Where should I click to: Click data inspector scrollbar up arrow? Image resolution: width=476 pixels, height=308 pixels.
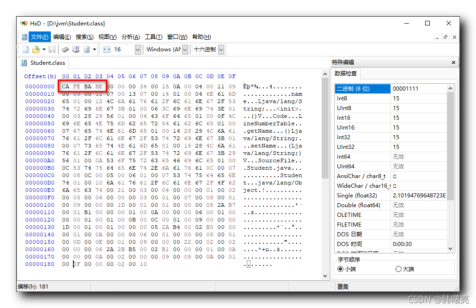click(x=450, y=88)
